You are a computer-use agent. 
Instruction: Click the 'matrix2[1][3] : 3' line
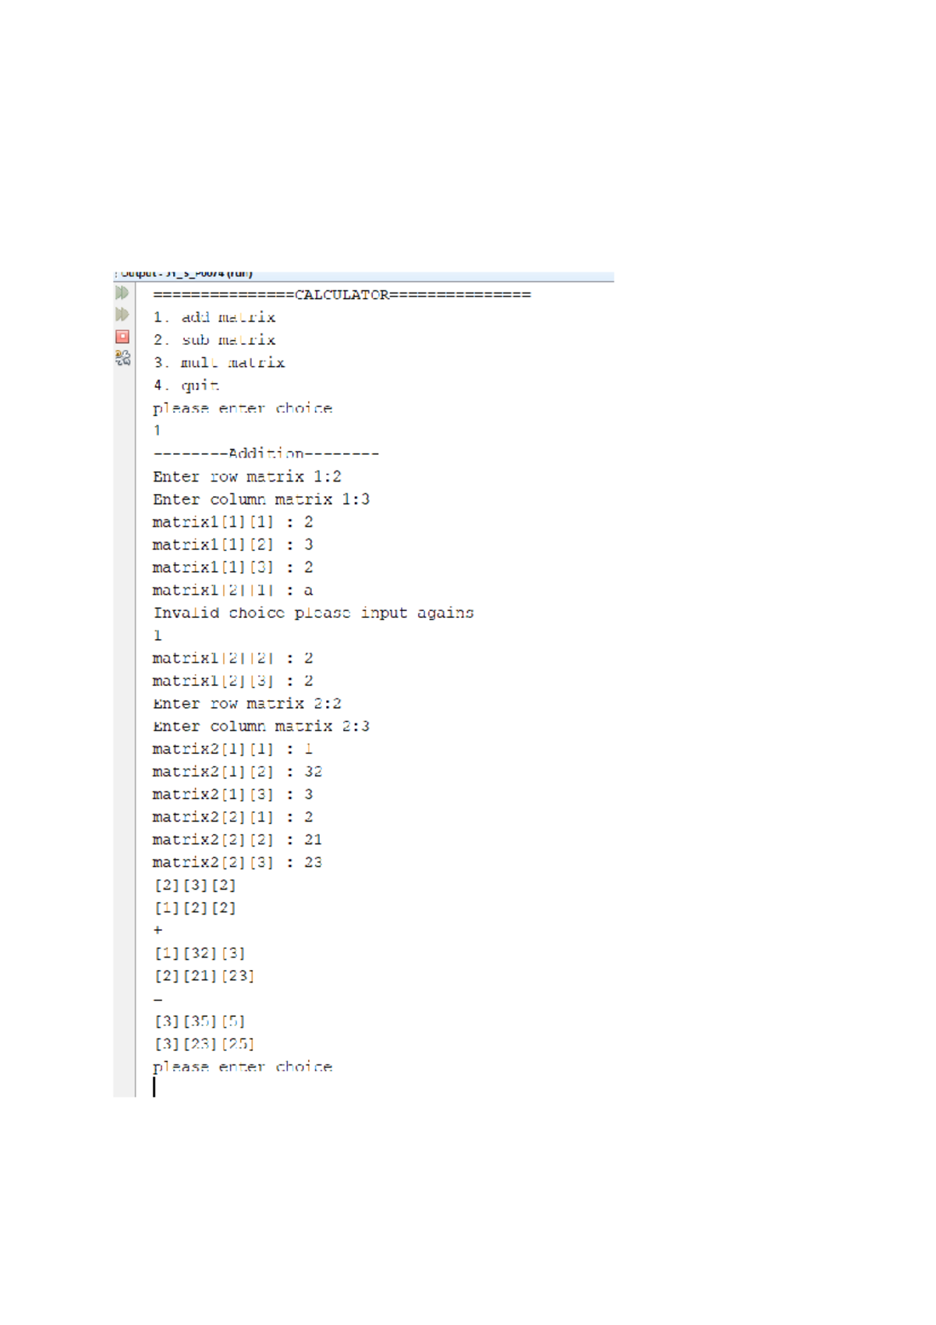[232, 794]
